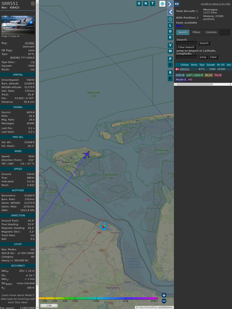Click the Clear Search button
Screen dimensions: 232x309
coord(186,47)
